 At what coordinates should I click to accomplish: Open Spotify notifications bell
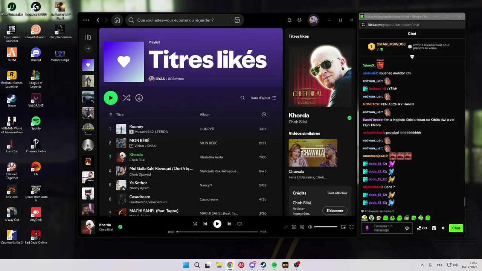pyautogui.click(x=290, y=20)
